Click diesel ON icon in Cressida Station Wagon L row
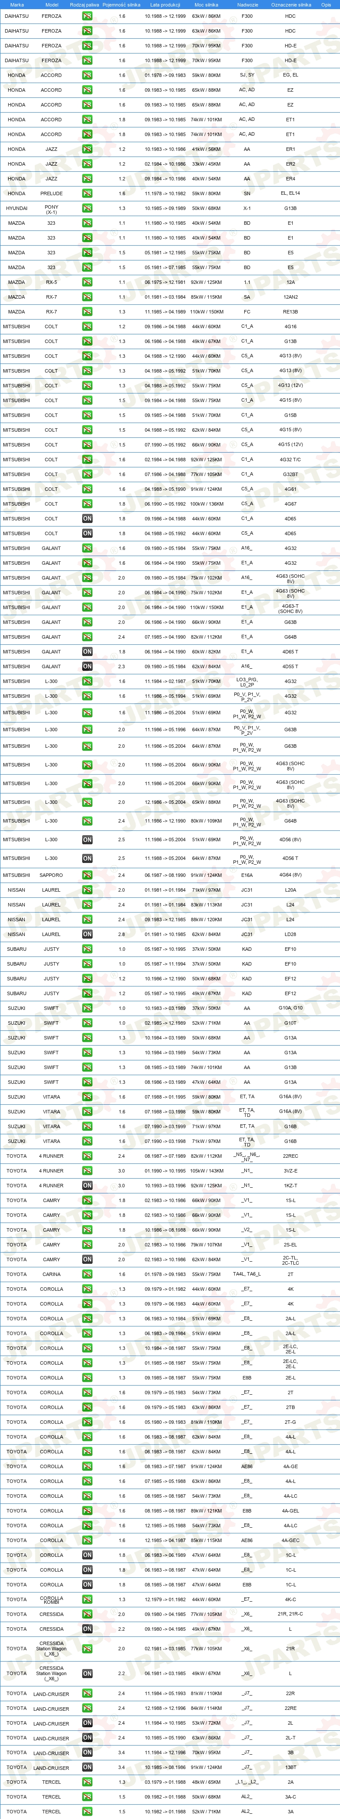This screenshot has width=340, height=1819. 87,1673
